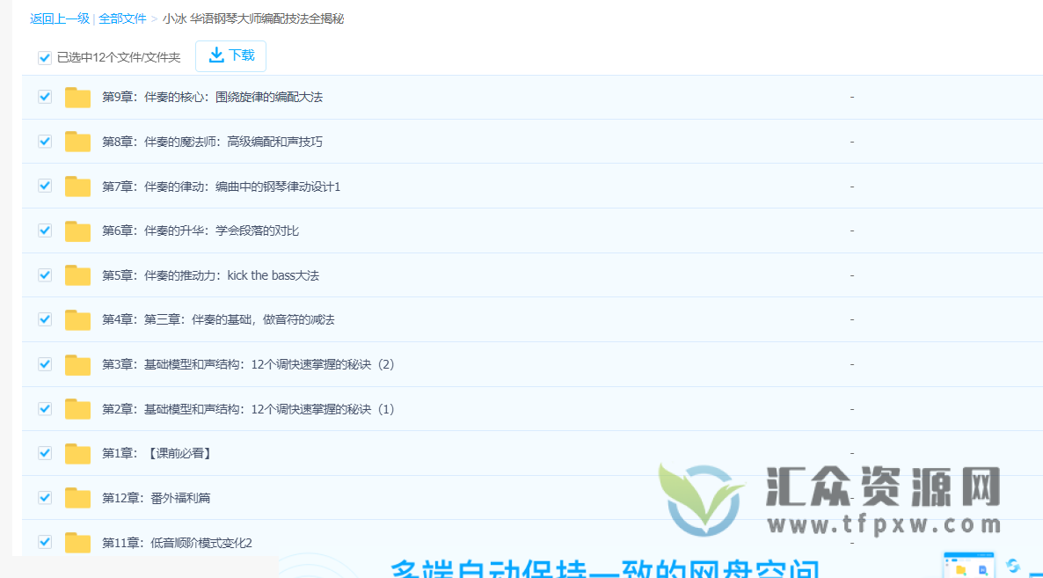Uncheck the 第2章 row checkbox

(44, 408)
